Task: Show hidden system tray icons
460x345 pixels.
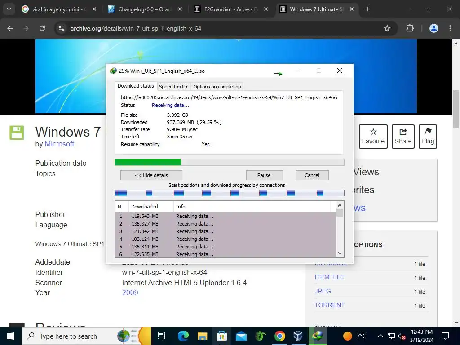Action: [x=380, y=336]
